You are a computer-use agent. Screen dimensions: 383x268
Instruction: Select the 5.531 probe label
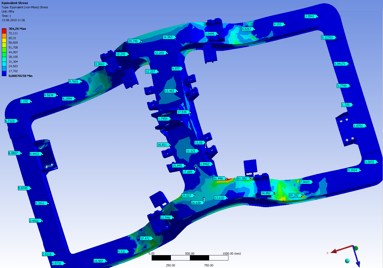pyautogui.click(x=123, y=252)
